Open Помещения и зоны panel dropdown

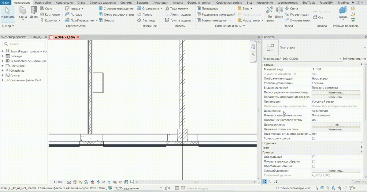(230, 26)
